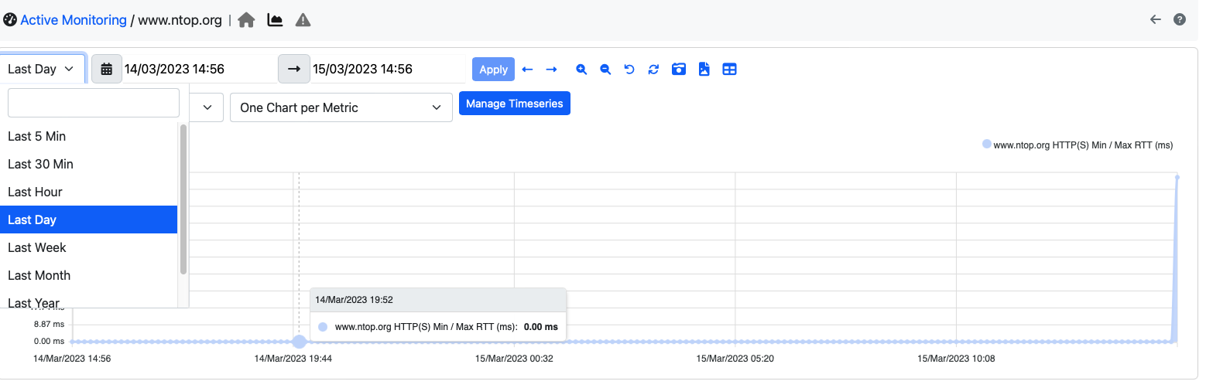
Task: Zoom out of the chart
Action: [605, 70]
